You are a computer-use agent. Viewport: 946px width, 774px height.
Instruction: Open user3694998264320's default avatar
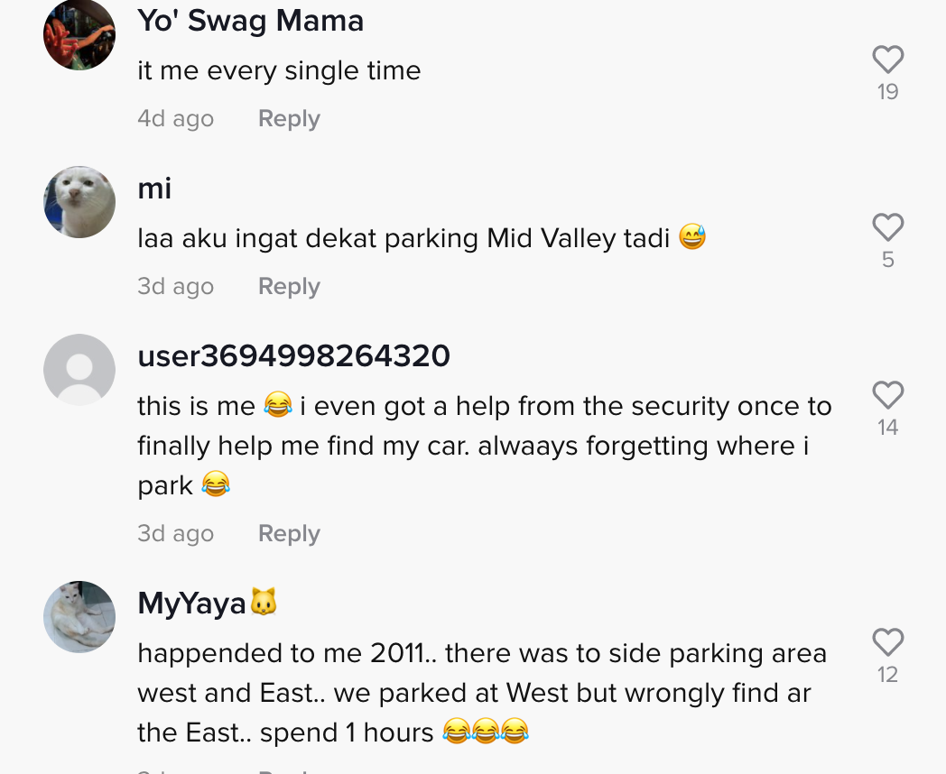[79, 370]
